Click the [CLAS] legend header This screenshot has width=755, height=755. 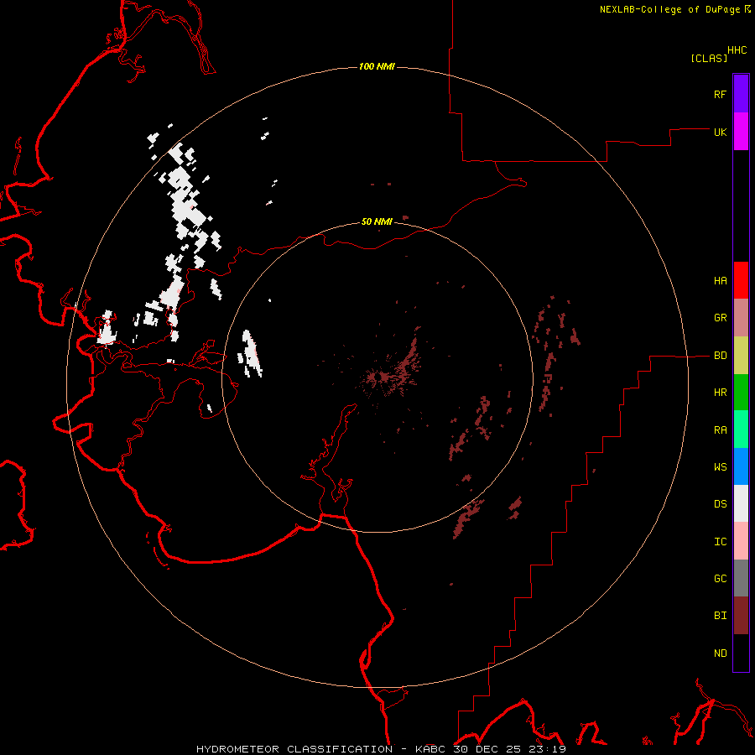(709, 59)
